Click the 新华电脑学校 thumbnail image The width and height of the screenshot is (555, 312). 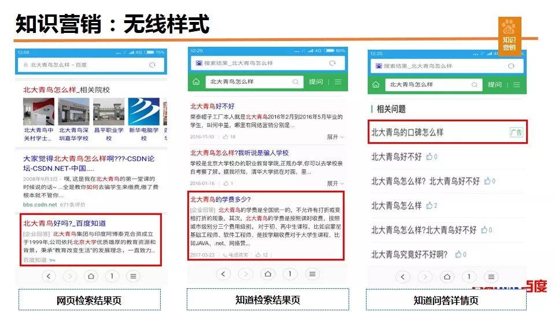click(143, 112)
